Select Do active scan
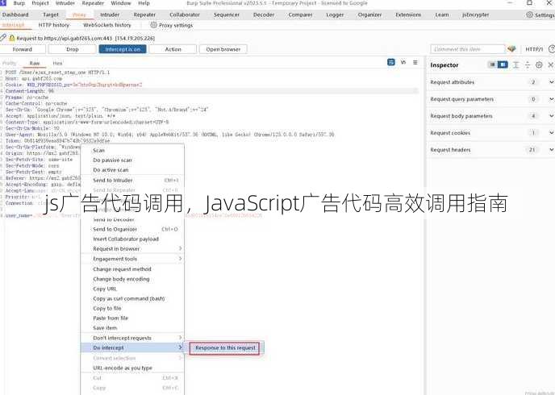555x395 pixels. point(132,170)
